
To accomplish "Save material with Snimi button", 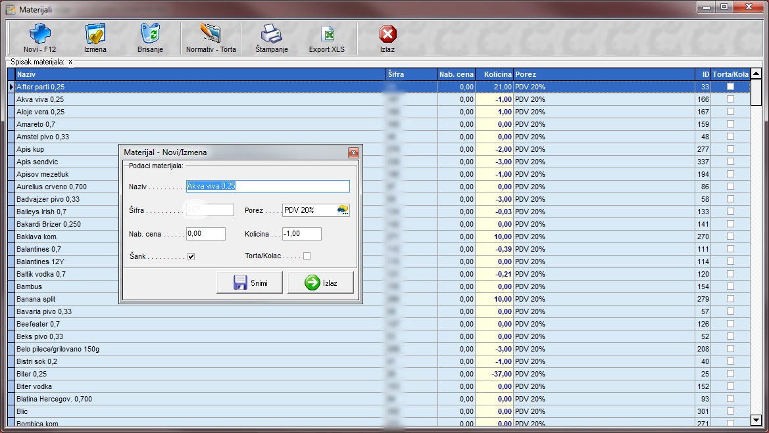I will (249, 283).
